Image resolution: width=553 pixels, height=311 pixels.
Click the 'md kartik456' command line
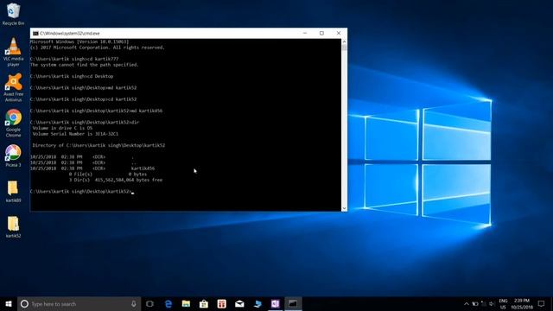96,111
